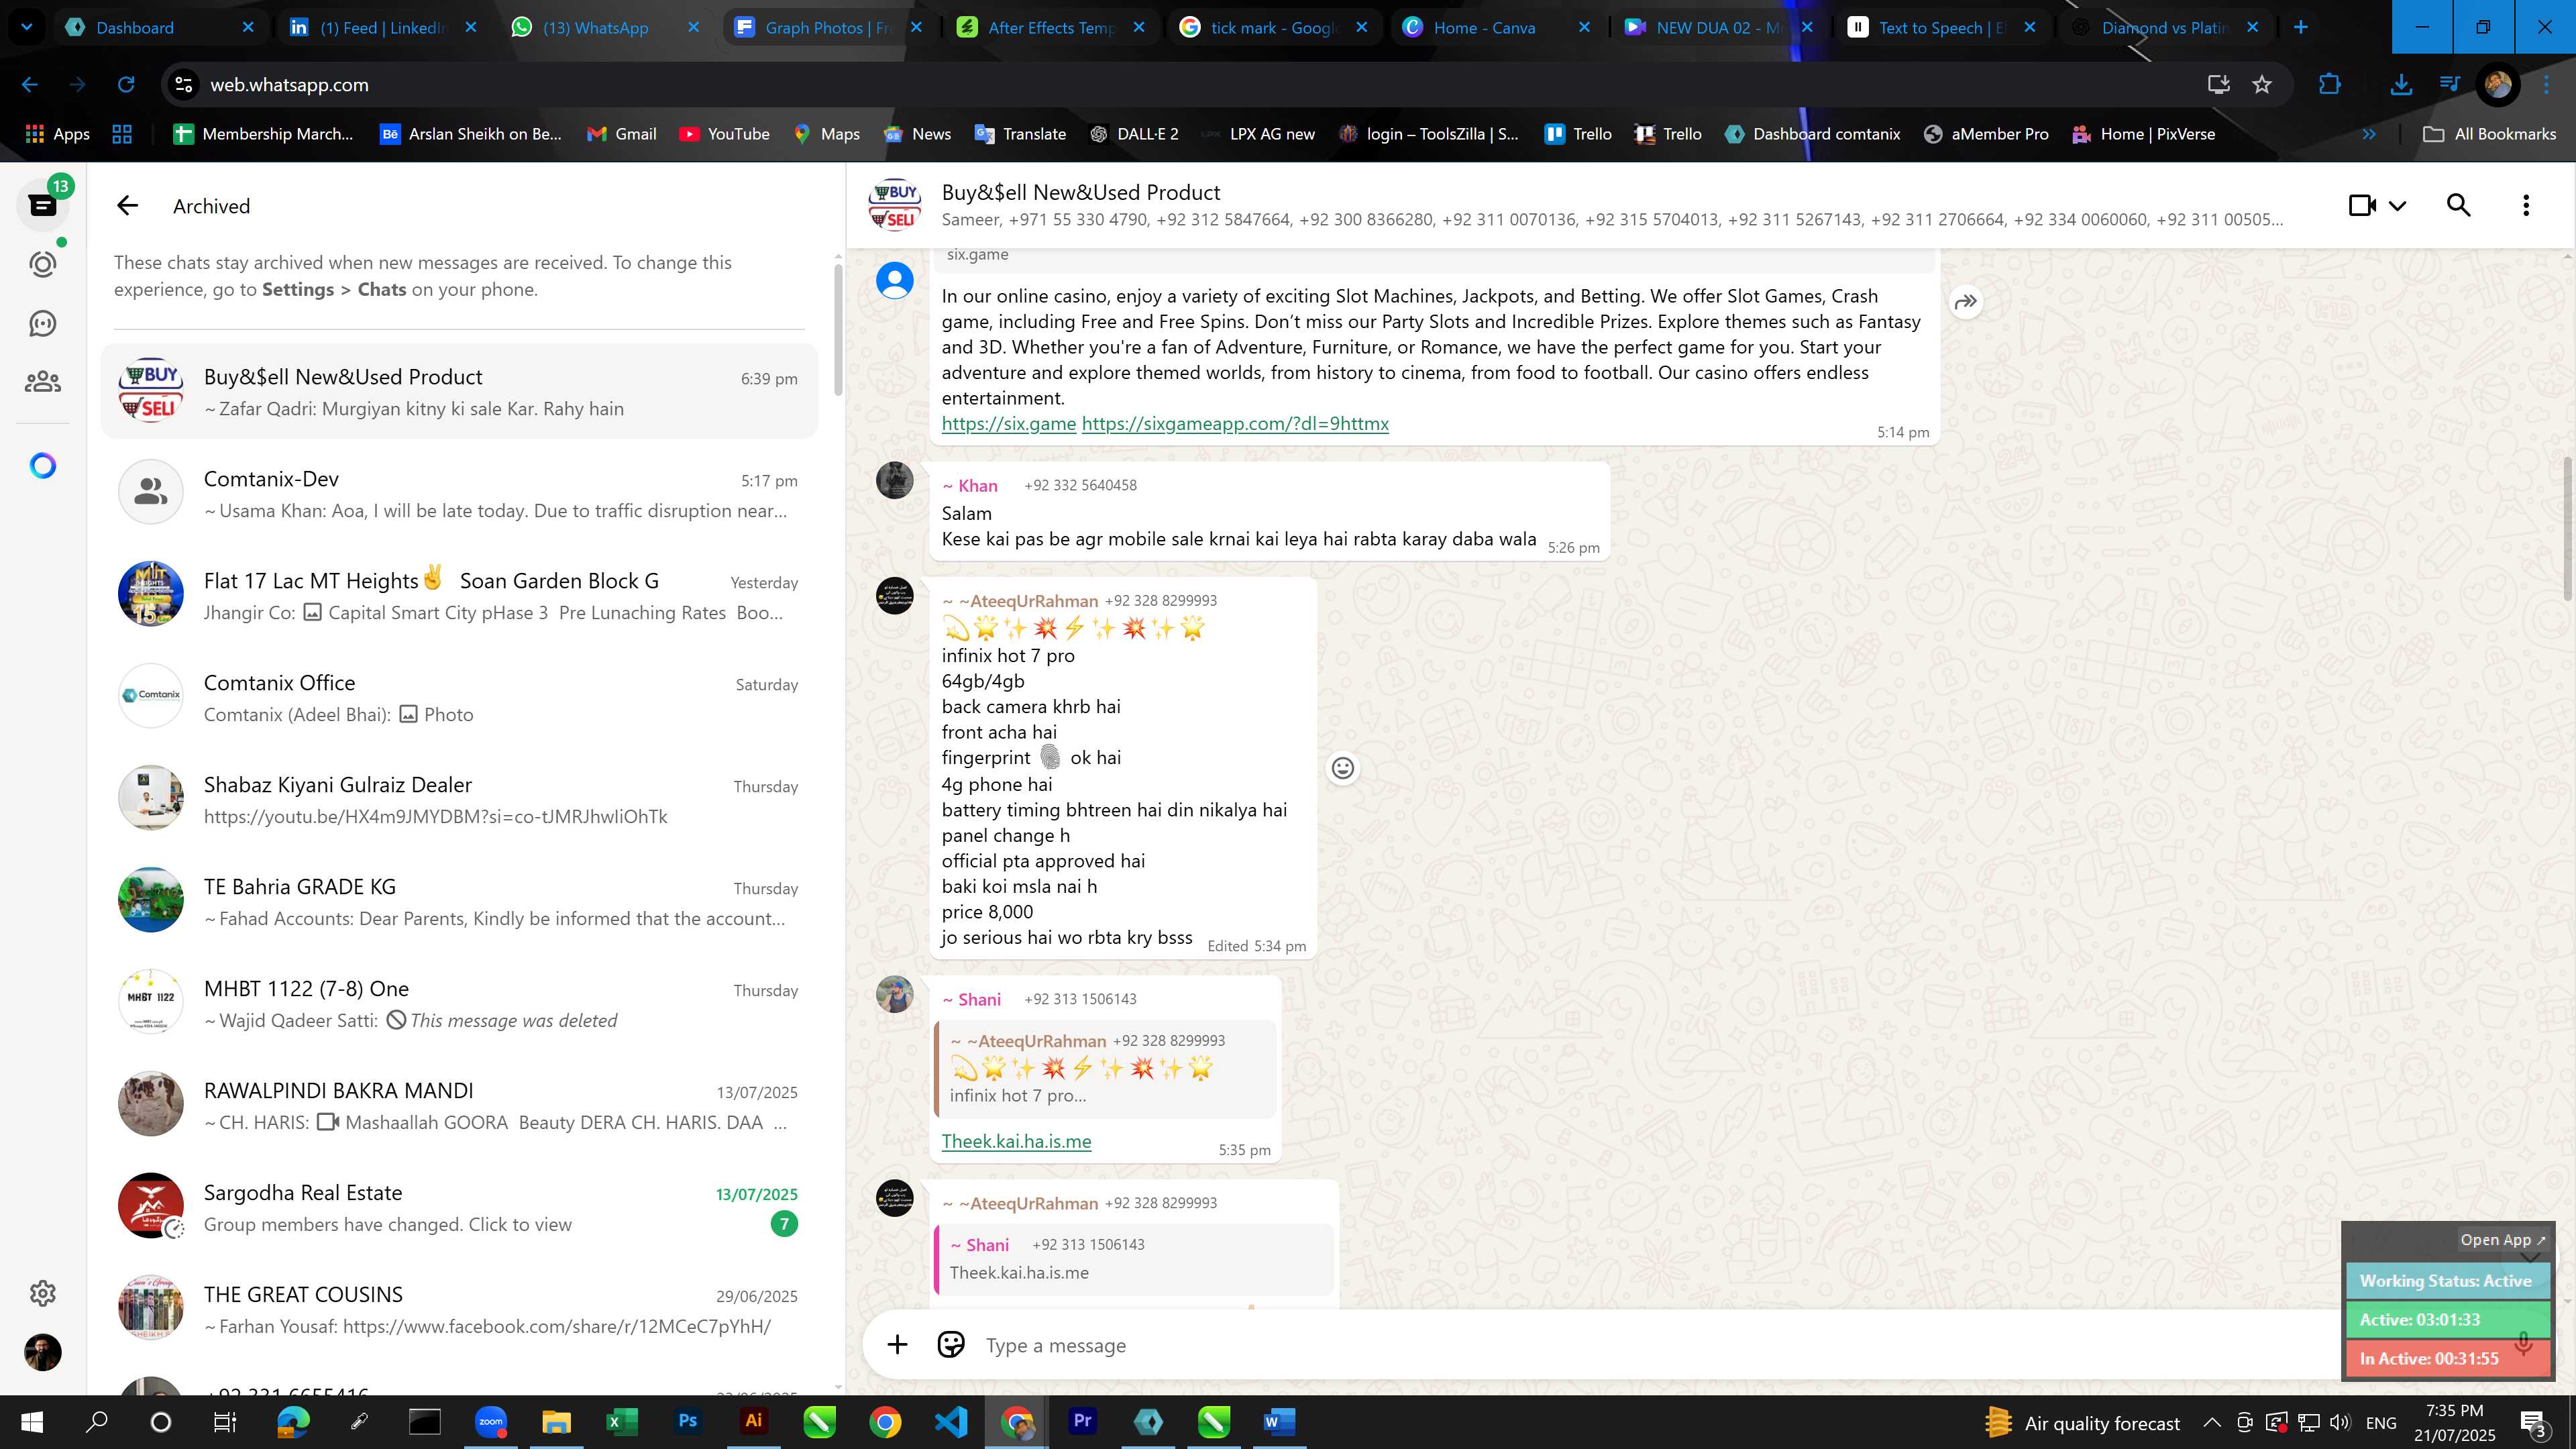Go back in browser history
Image resolution: width=2576 pixels, height=1449 pixels.
click(x=30, y=85)
